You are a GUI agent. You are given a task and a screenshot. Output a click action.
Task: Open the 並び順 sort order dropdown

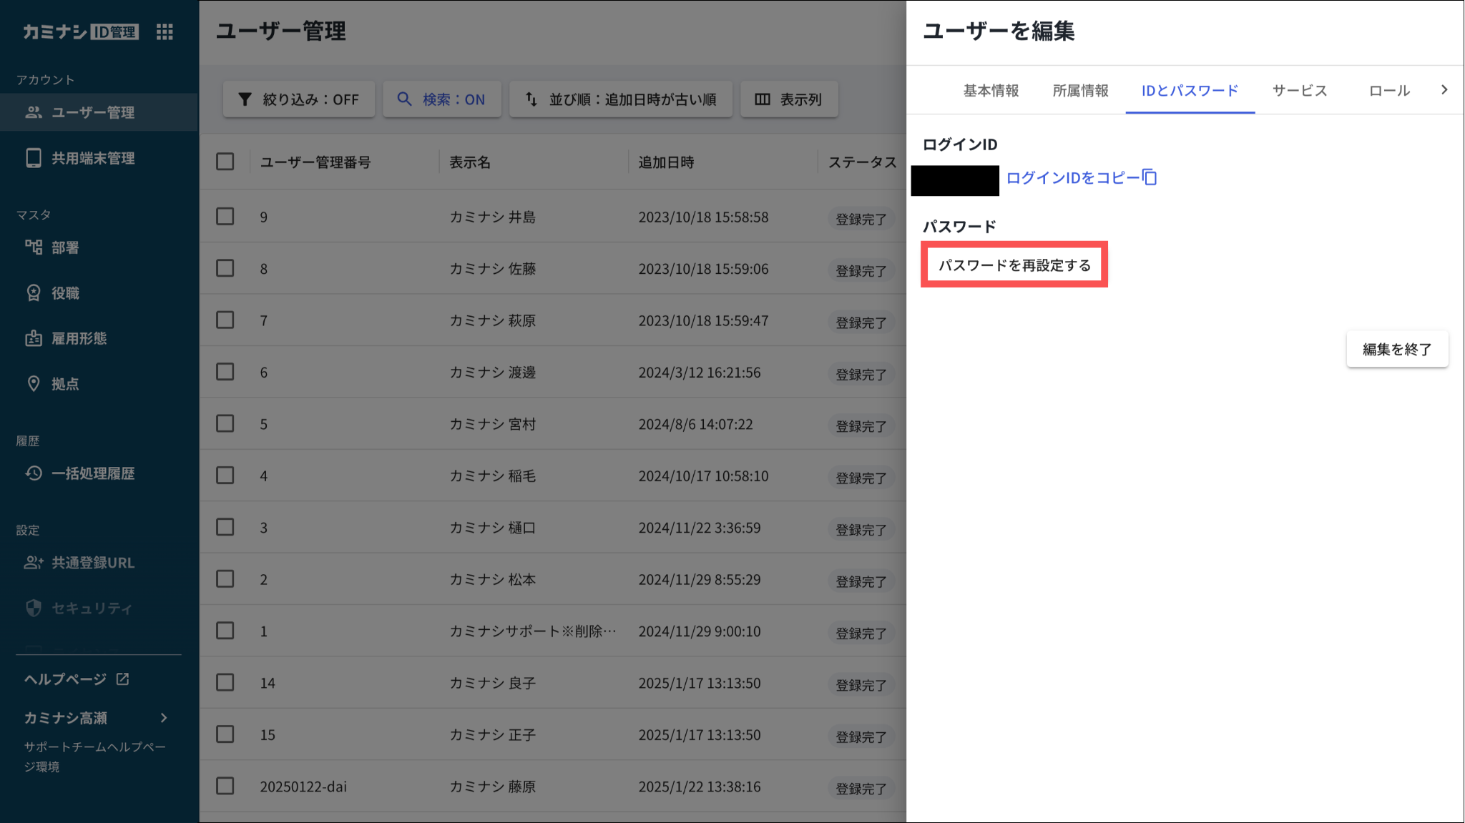coord(620,99)
